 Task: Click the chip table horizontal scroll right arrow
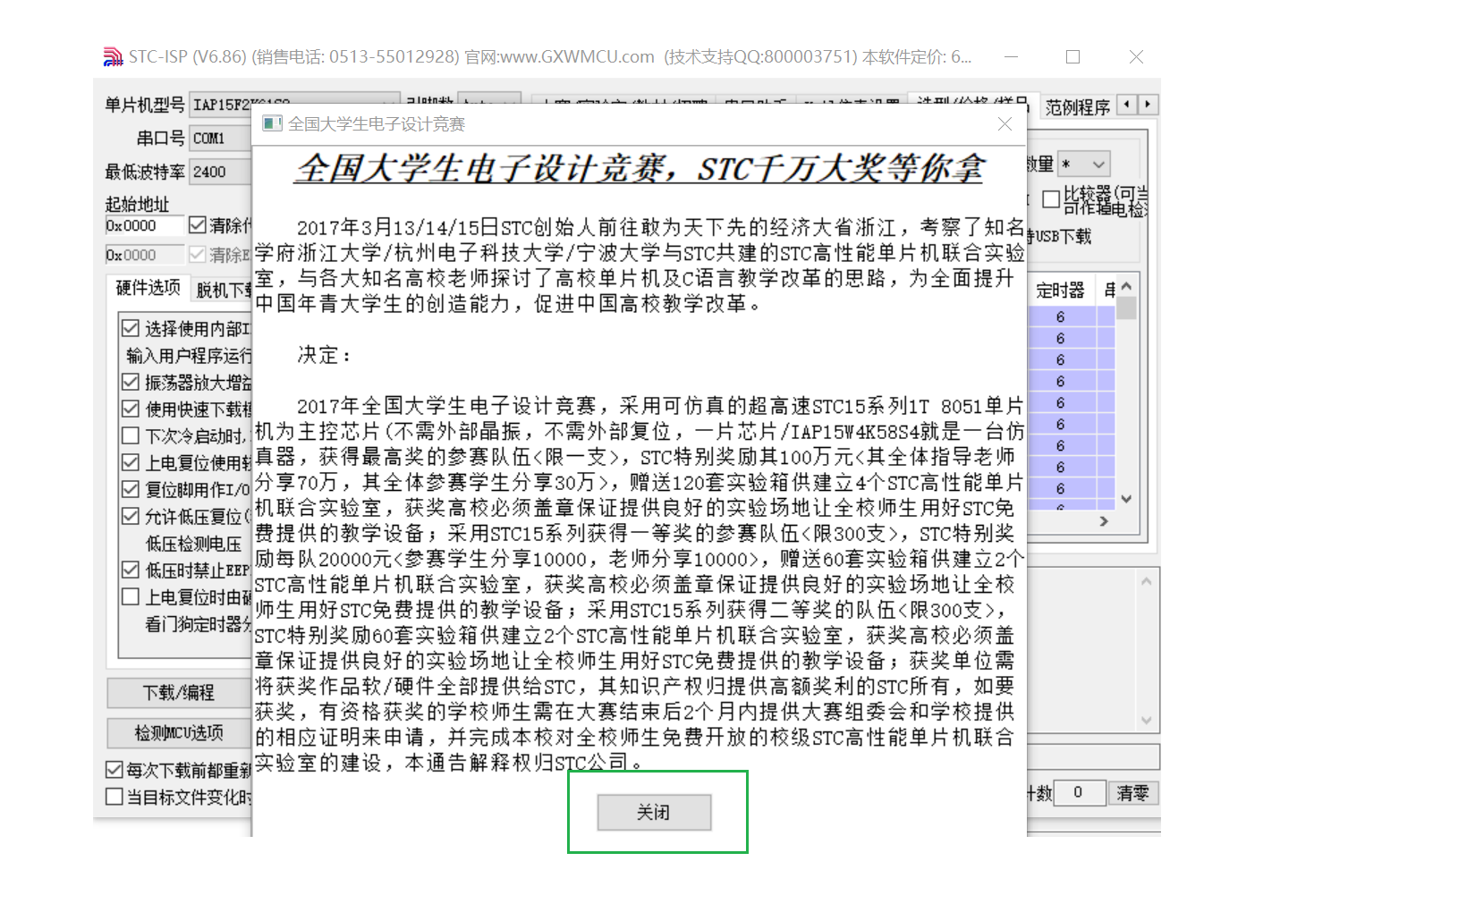pyautogui.click(x=1104, y=520)
